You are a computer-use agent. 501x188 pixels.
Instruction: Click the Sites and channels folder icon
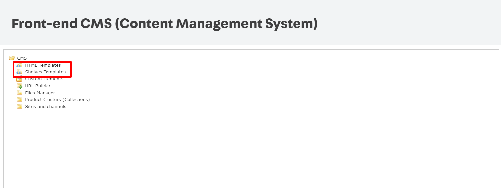(x=20, y=107)
